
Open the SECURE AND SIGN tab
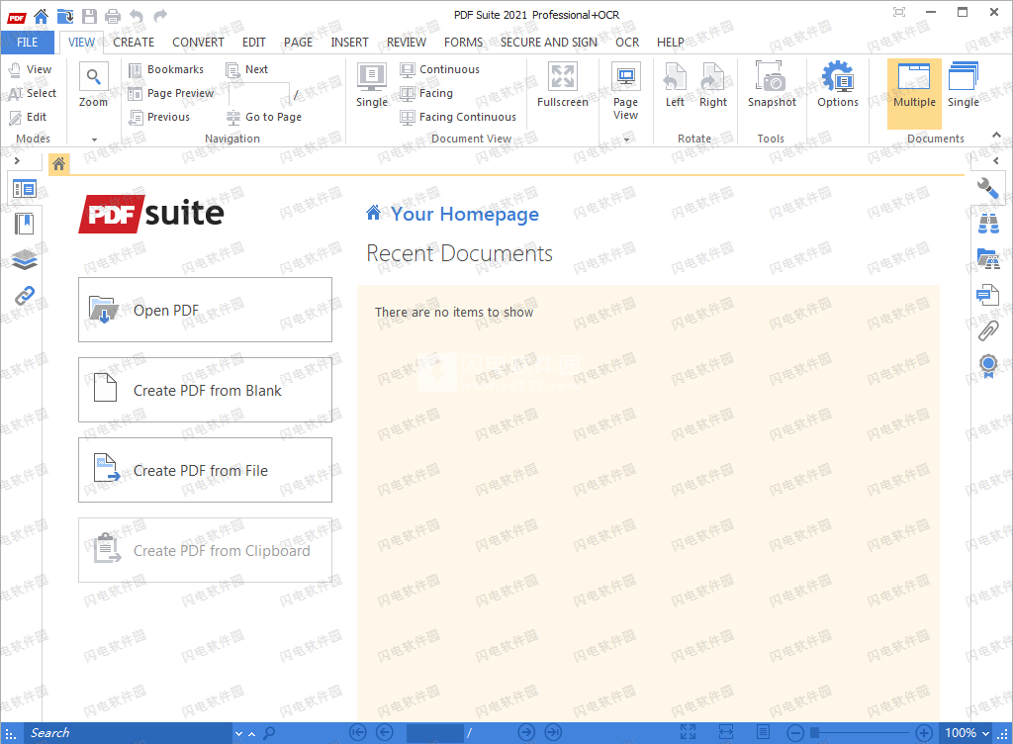pos(548,42)
